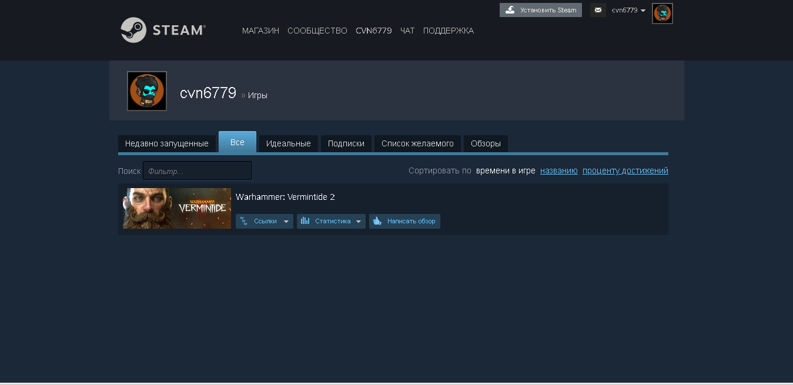Click the Написать обзор button
Viewport: 793px width, 385px height.
tap(404, 221)
